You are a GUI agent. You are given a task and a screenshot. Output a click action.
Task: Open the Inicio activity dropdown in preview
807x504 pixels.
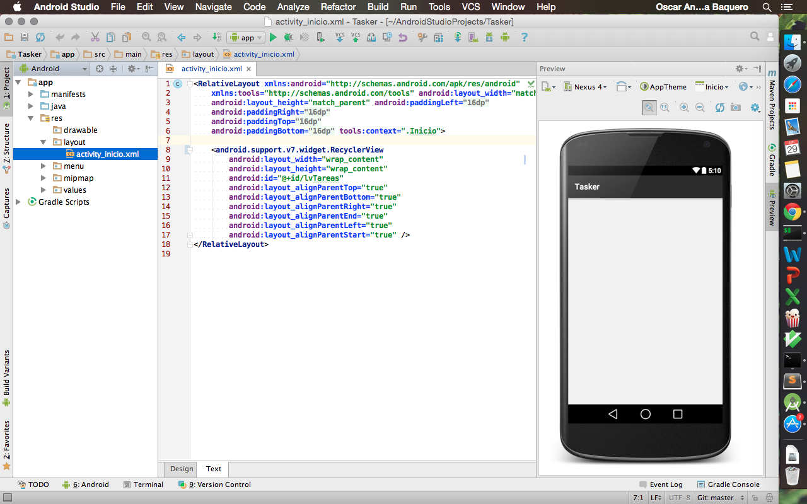click(712, 87)
